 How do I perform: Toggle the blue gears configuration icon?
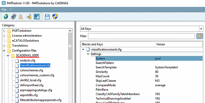(x=37, y=17)
